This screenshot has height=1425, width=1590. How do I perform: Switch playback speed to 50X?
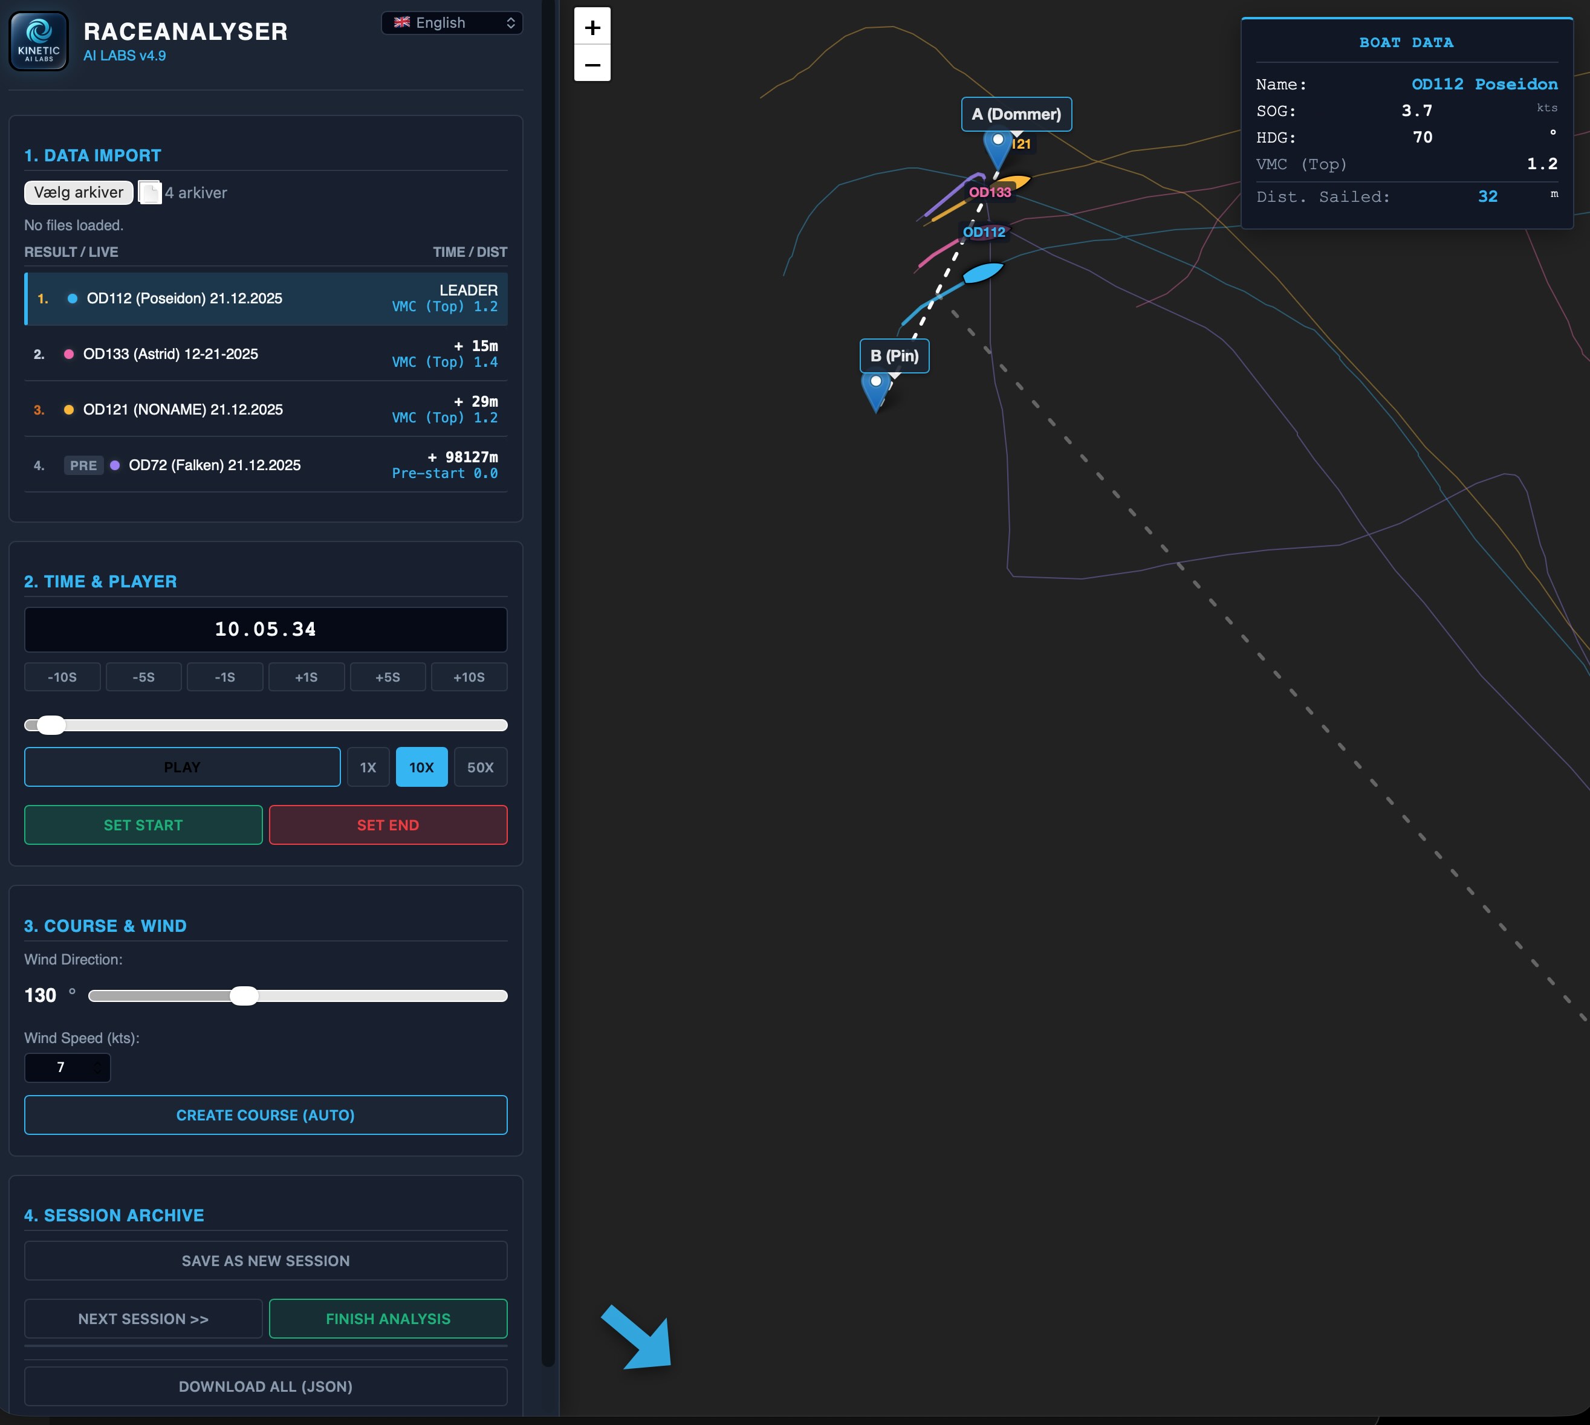coord(480,766)
